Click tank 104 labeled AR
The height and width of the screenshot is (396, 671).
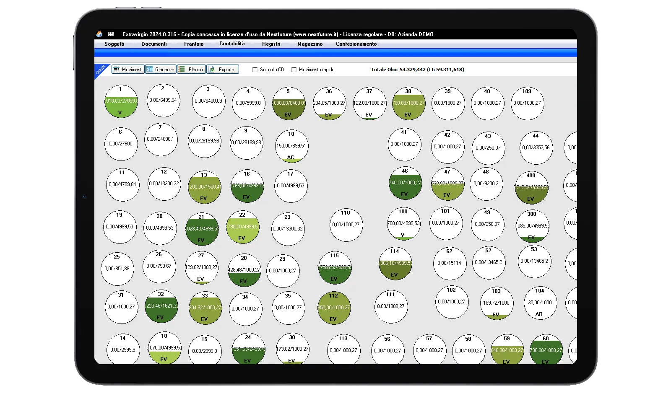pyautogui.click(x=540, y=303)
